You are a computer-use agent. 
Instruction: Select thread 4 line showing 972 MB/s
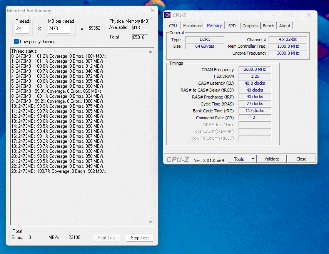[x=57, y=76]
